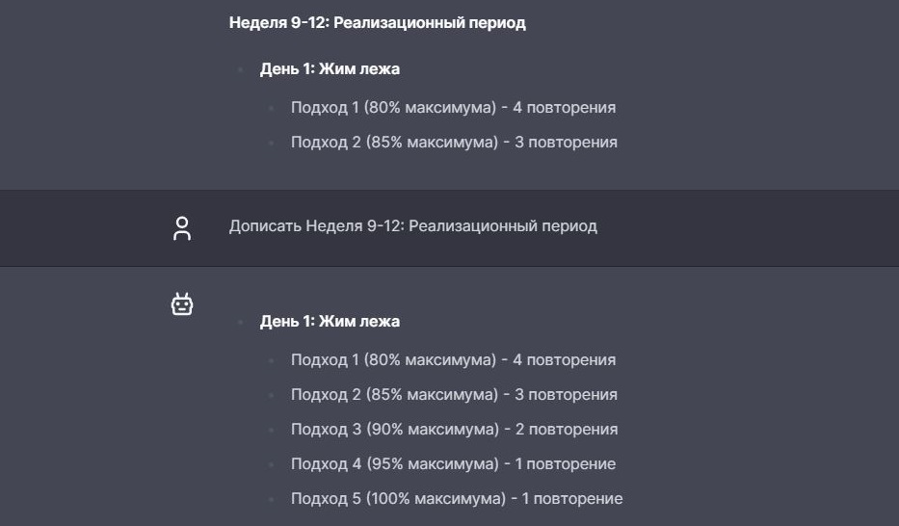The width and height of the screenshot is (899, 526).
Task: Click the bullet beside День 1 under the heading
Action: click(240, 70)
